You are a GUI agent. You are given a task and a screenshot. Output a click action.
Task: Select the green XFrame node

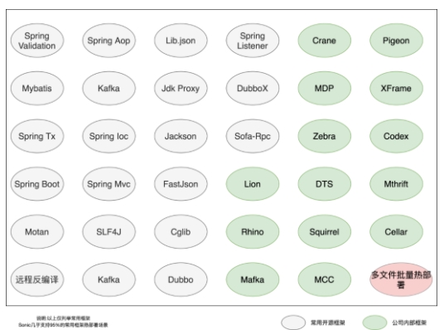[x=396, y=89]
